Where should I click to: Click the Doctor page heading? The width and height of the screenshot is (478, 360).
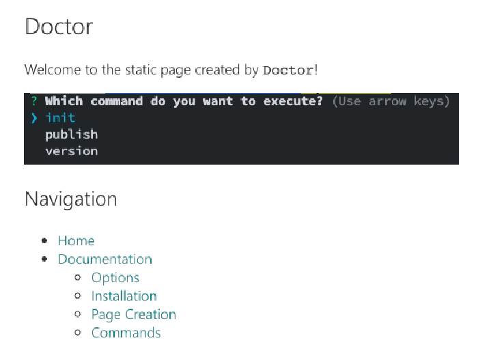point(59,27)
